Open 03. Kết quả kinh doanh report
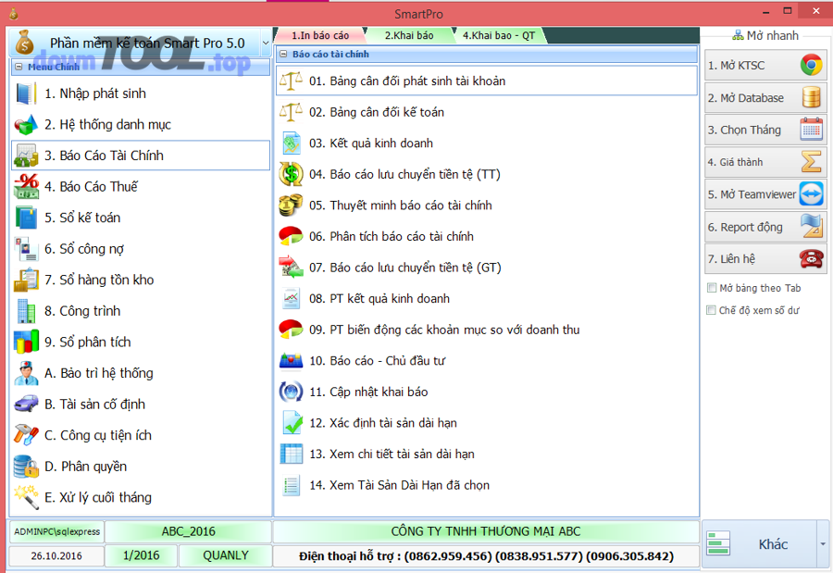The width and height of the screenshot is (833, 573). [x=370, y=143]
